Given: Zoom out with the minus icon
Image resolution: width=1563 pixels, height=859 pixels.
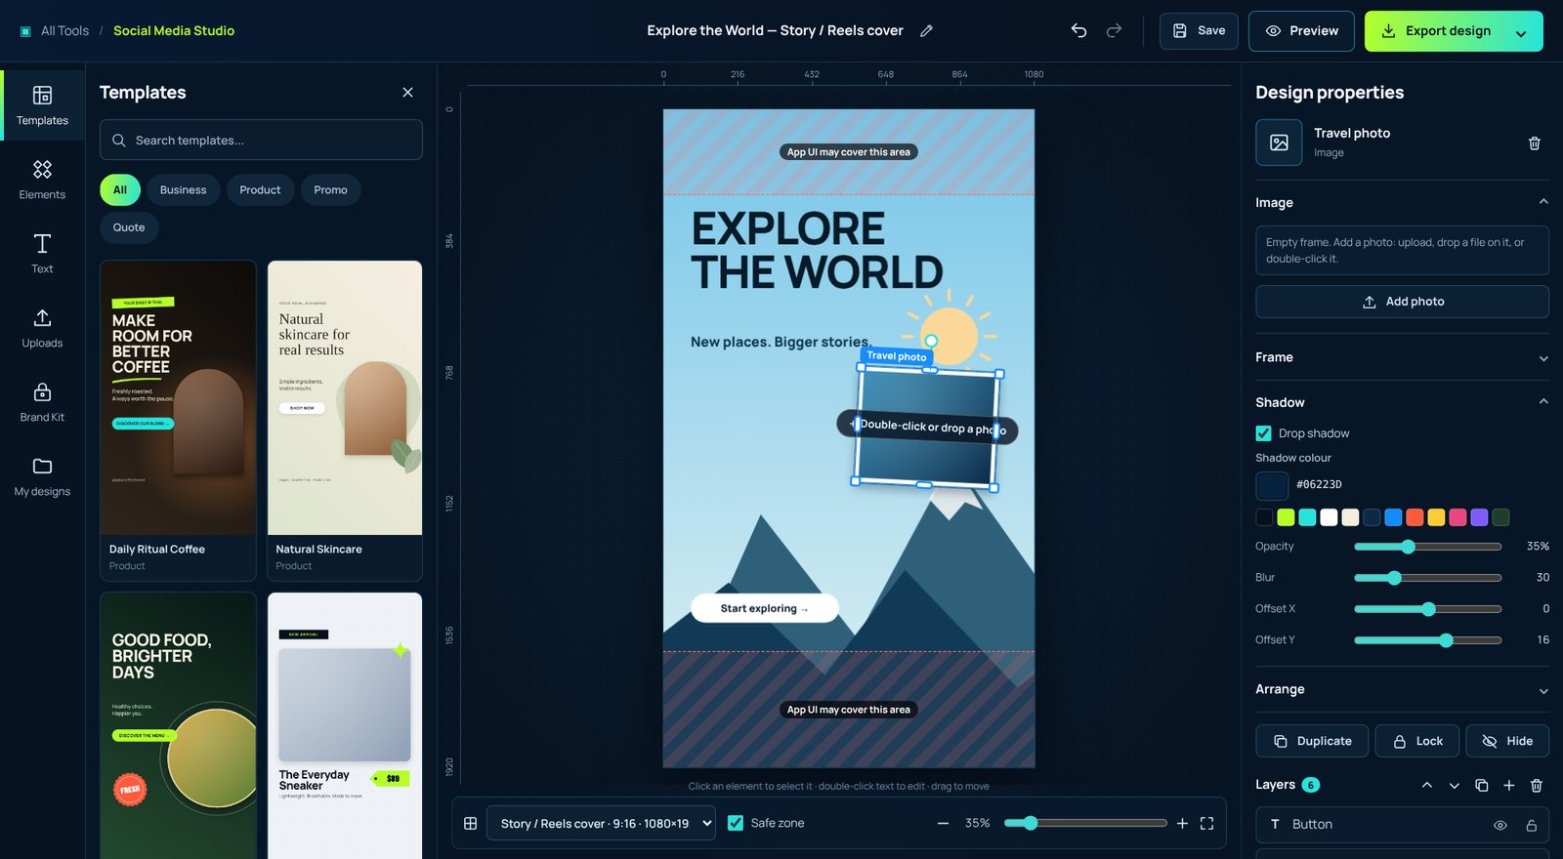Looking at the screenshot, I should pyautogui.click(x=943, y=824).
